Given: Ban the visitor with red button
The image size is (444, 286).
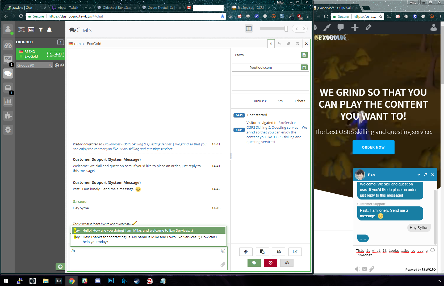Looking at the screenshot, I should 271,263.
